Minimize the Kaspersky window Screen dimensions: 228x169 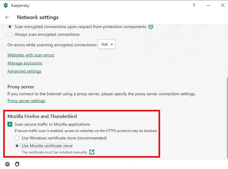coord(208,5)
